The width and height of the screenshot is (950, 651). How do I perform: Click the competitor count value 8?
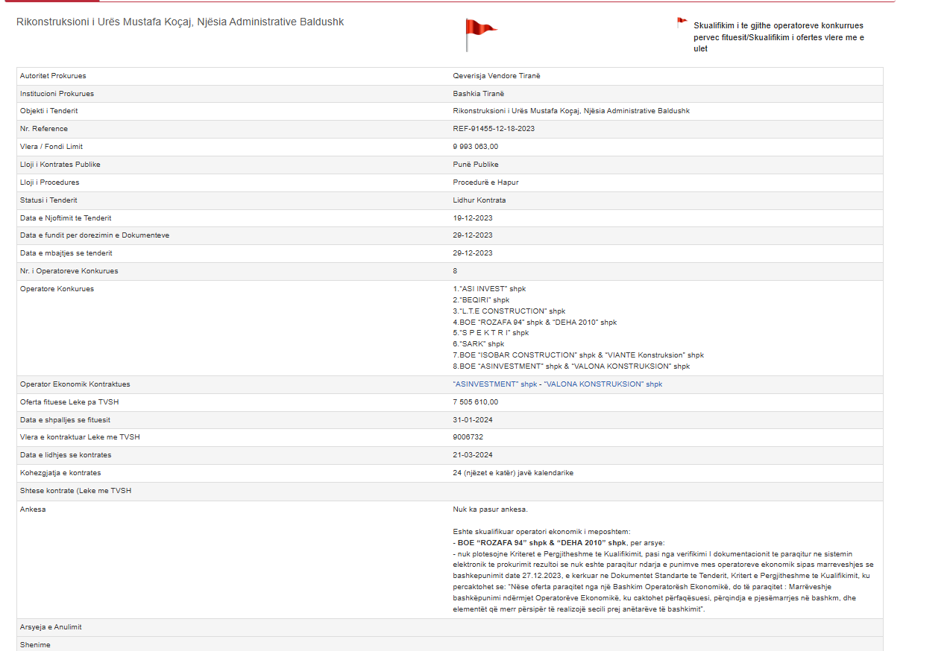[455, 271]
